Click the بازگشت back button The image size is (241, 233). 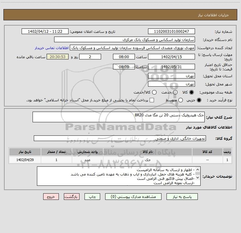(72, 197)
